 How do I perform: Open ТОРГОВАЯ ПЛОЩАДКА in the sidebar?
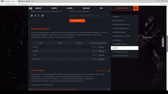[x=125, y=52]
